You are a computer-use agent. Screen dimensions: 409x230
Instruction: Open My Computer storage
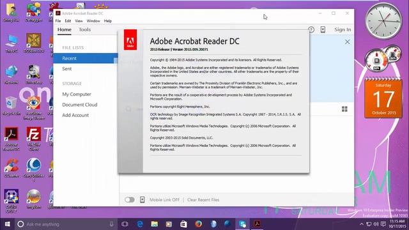click(77, 94)
